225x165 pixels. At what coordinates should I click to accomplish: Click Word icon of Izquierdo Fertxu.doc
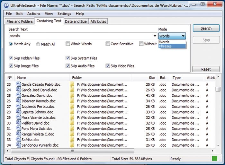coord(18,106)
